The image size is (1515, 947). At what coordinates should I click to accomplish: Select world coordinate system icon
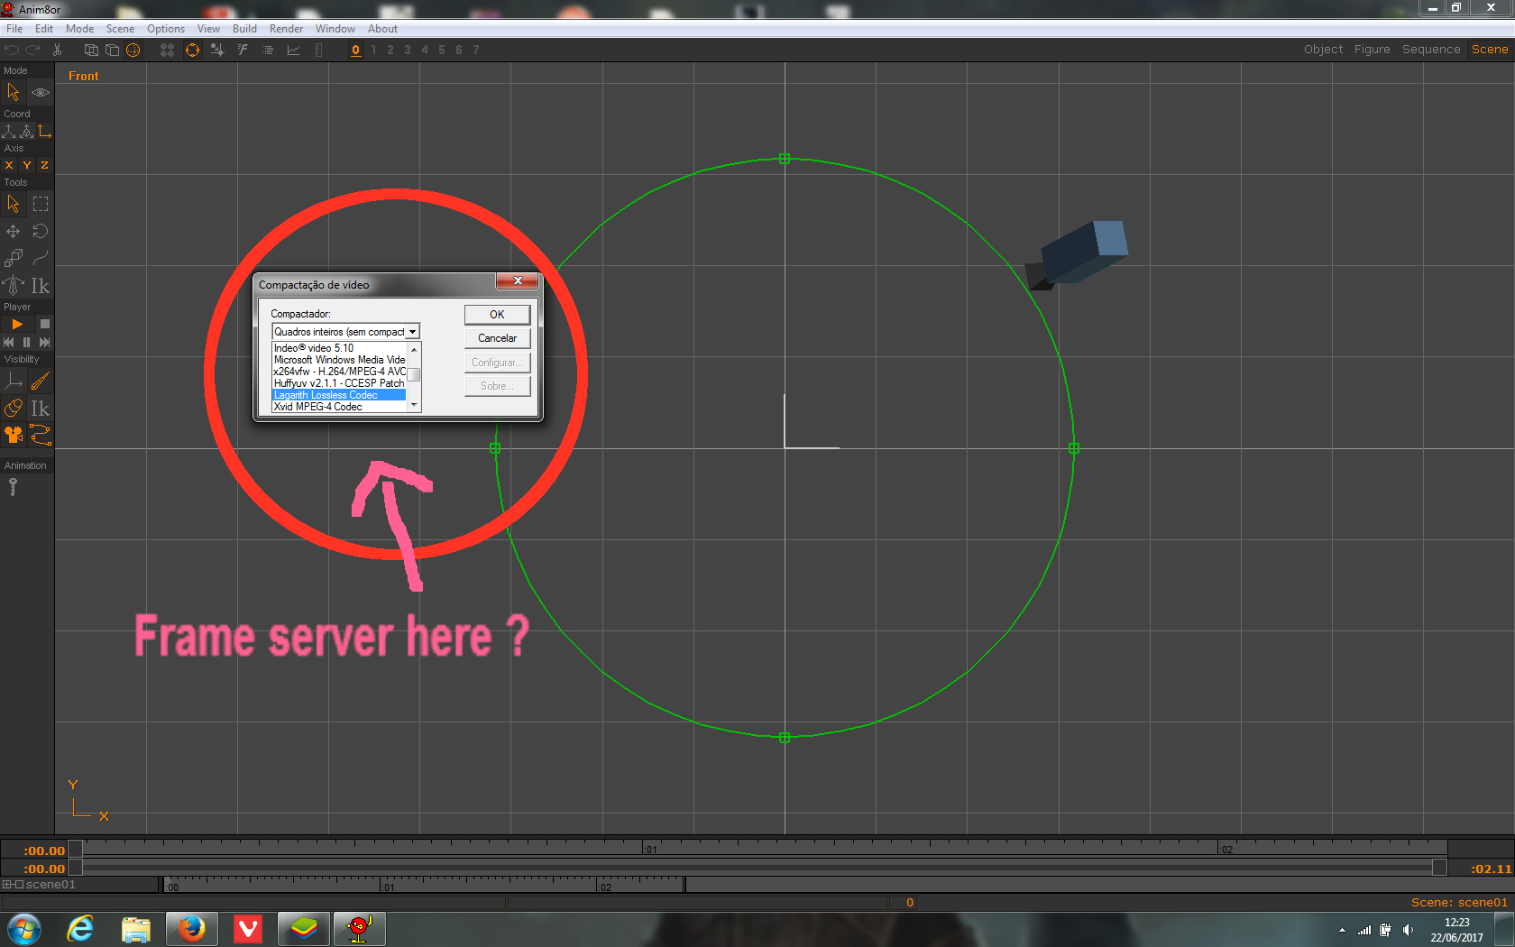[x=9, y=132]
